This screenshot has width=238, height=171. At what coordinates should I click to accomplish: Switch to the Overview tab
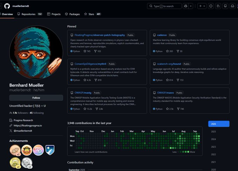click(x=7, y=14)
